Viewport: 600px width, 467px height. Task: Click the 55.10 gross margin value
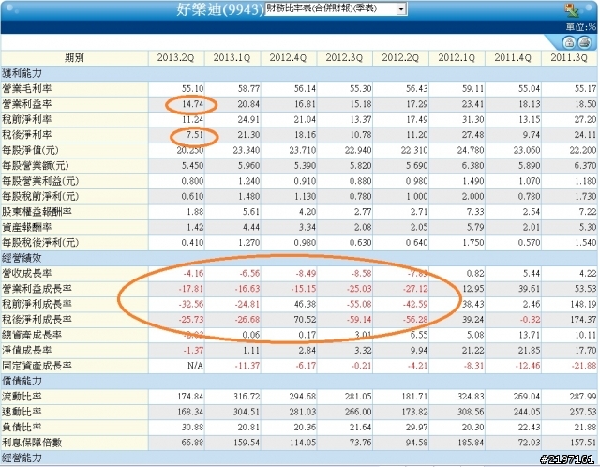coord(192,89)
